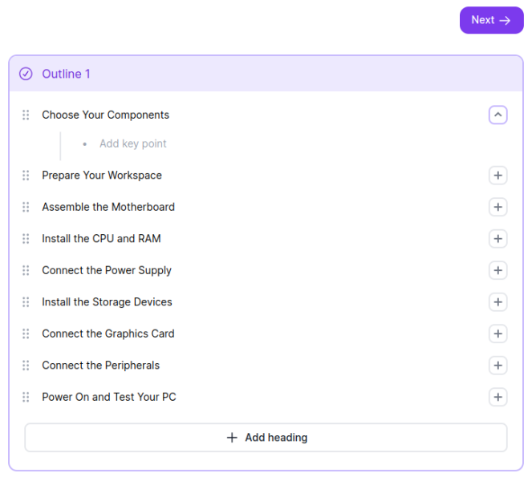
Task: Collapse the Choose Your Components section
Action: coord(497,115)
